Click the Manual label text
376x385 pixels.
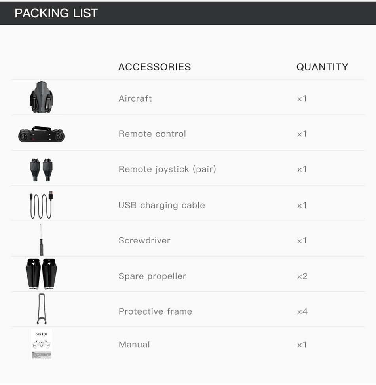tap(134, 345)
